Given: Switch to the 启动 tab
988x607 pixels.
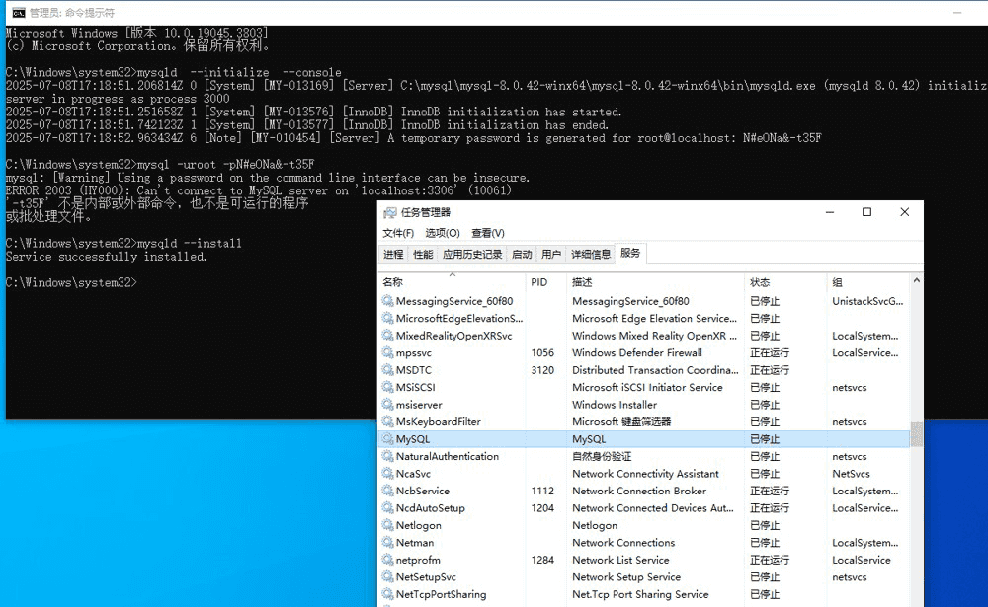Looking at the screenshot, I should (522, 254).
